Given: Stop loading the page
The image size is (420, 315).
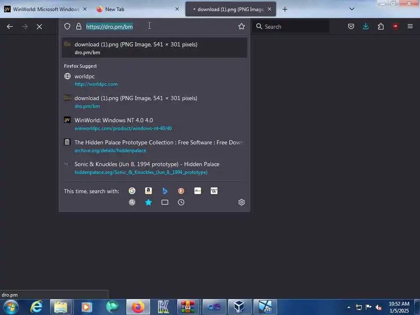Looking at the screenshot, I should pyautogui.click(x=39, y=27).
